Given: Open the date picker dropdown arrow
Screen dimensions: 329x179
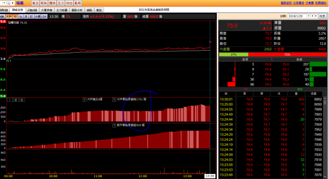Looking at the screenshot, I should 308,16.
